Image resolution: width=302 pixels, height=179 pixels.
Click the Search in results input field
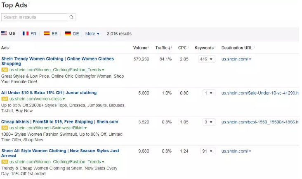[x=34, y=17]
